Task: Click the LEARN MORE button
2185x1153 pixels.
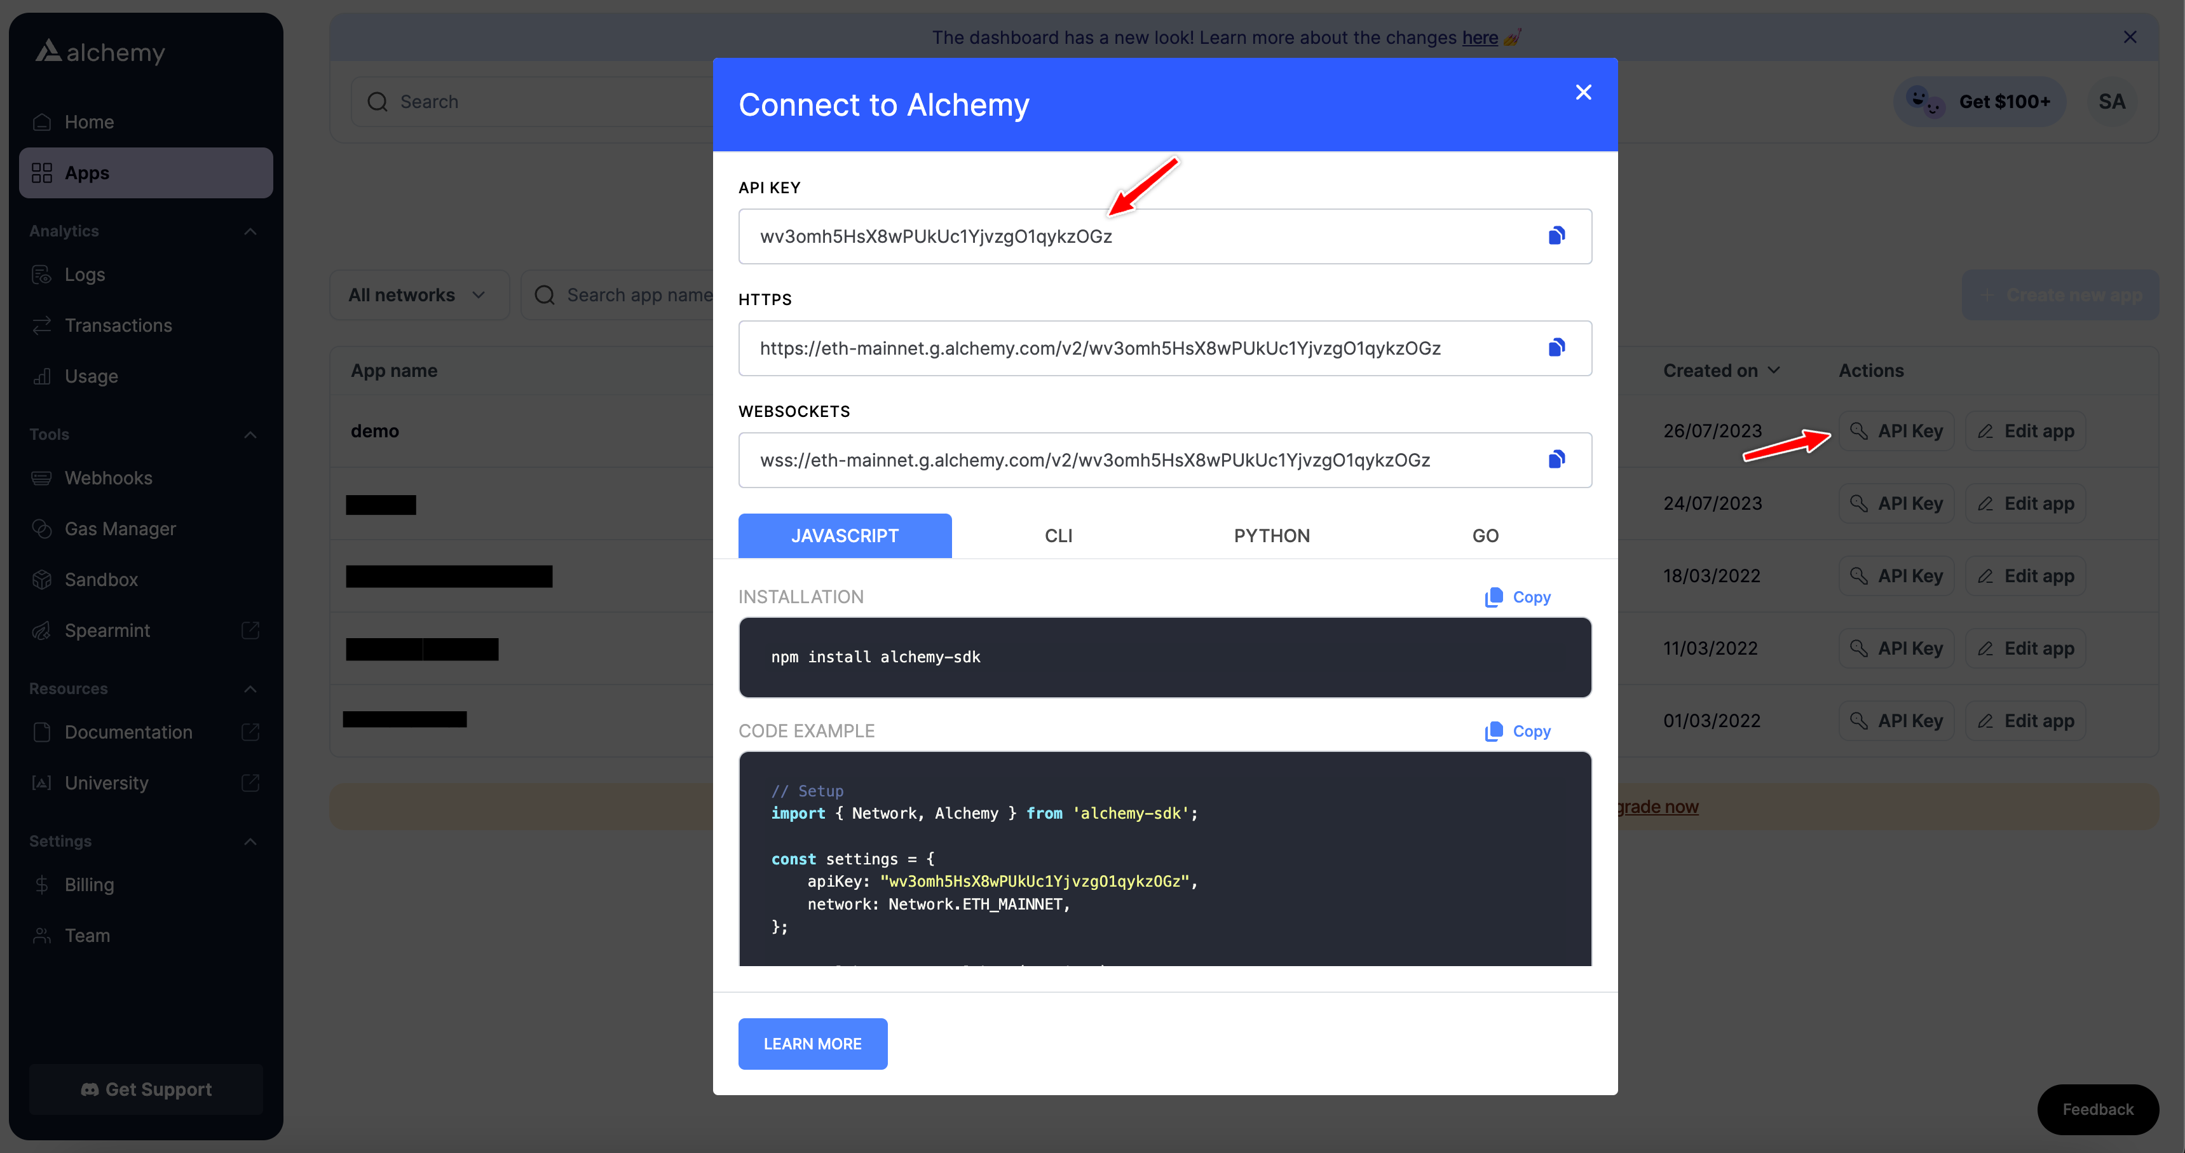Action: pos(812,1044)
